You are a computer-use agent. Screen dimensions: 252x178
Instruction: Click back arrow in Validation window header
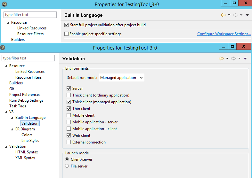coord(221,58)
